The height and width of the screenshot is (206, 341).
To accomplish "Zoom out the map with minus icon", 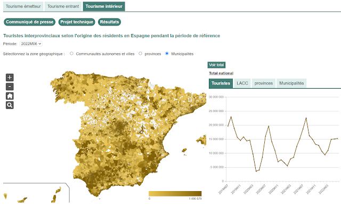I will [10, 87].
